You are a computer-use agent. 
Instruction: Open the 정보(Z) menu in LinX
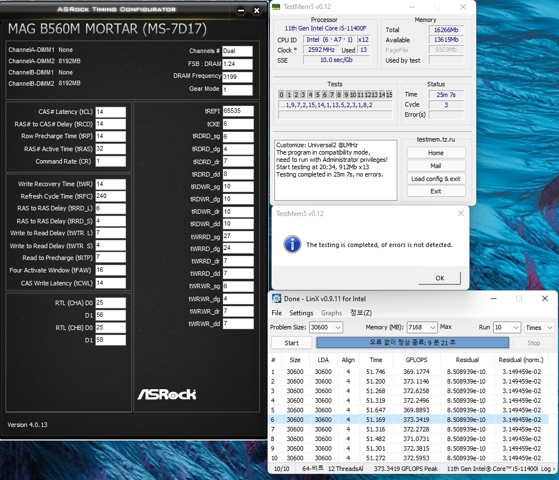pos(361,313)
